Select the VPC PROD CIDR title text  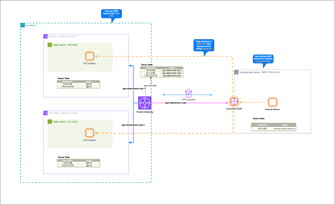63,113
